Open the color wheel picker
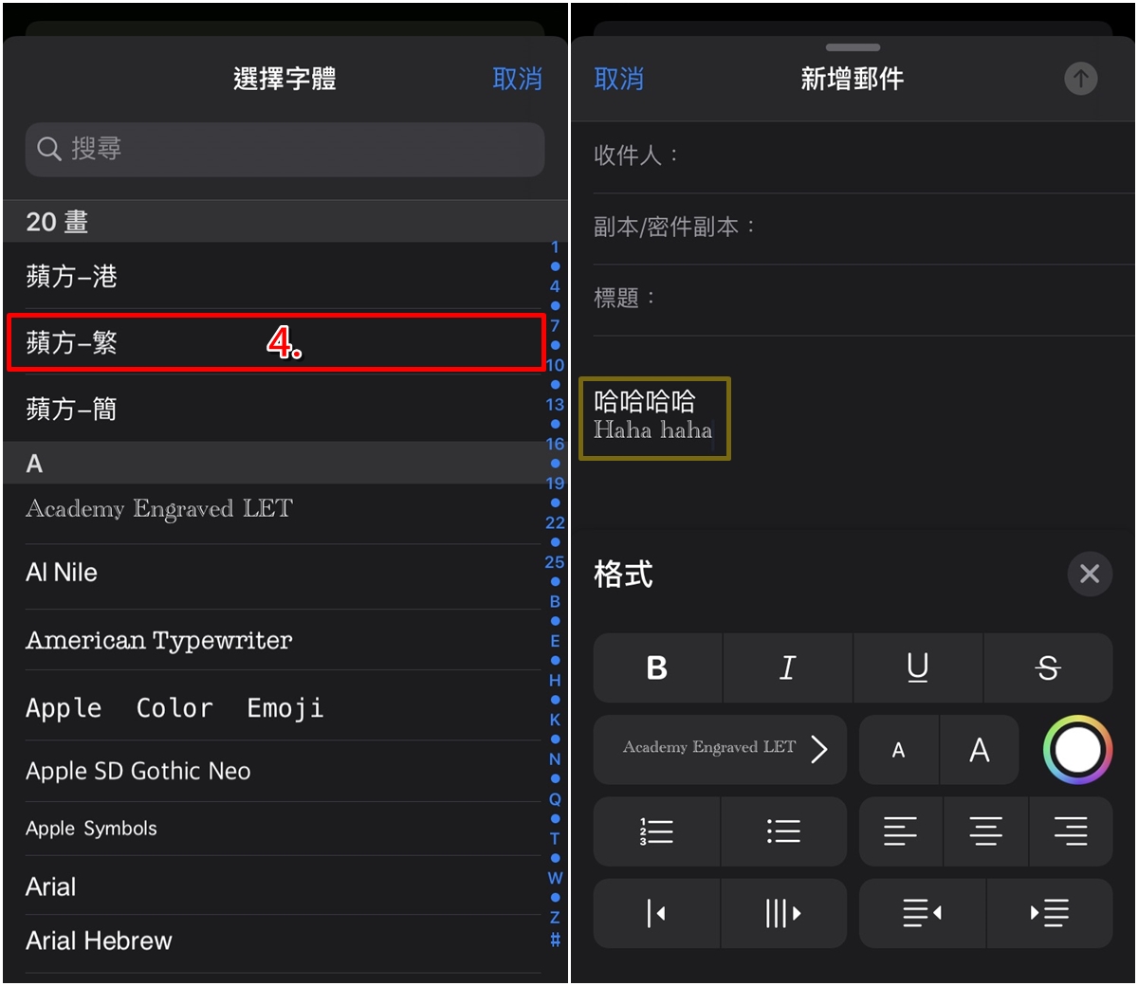This screenshot has height=986, width=1138. [x=1077, y=750]
